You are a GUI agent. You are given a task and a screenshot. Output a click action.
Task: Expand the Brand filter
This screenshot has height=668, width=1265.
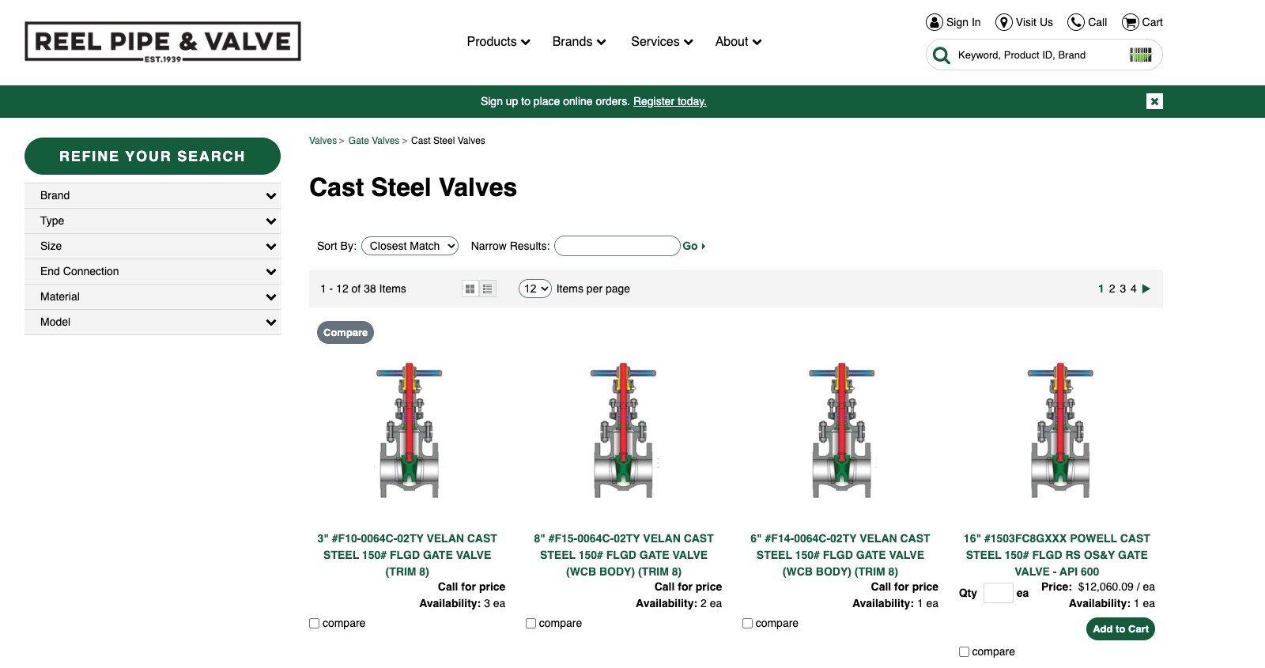tap(152, 195)
